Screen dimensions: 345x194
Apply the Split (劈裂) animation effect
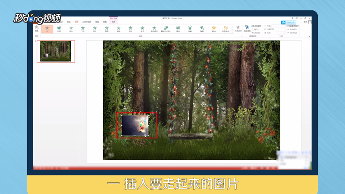pyautogui.click(x=107, y=29)
